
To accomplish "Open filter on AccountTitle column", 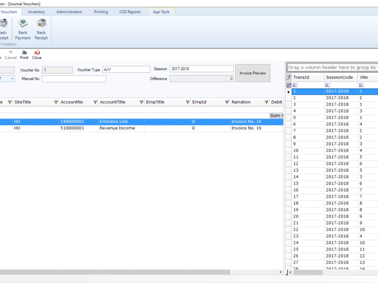I will [x=141, y=102].
